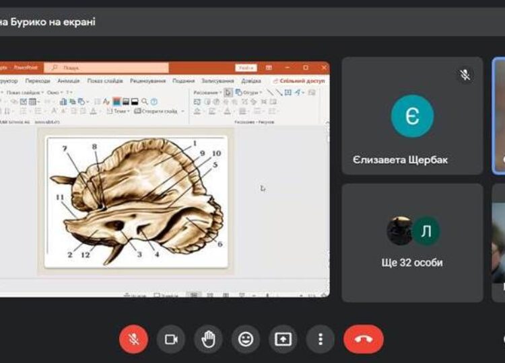The width and height of the screenshot is (505, 363).
Task: Open the three-dot more options menu
Action: [320, 339]
